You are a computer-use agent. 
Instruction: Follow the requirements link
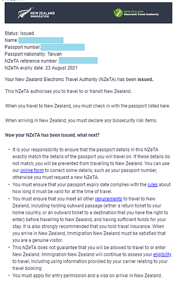pyautogui.click(x=109, y=199)
